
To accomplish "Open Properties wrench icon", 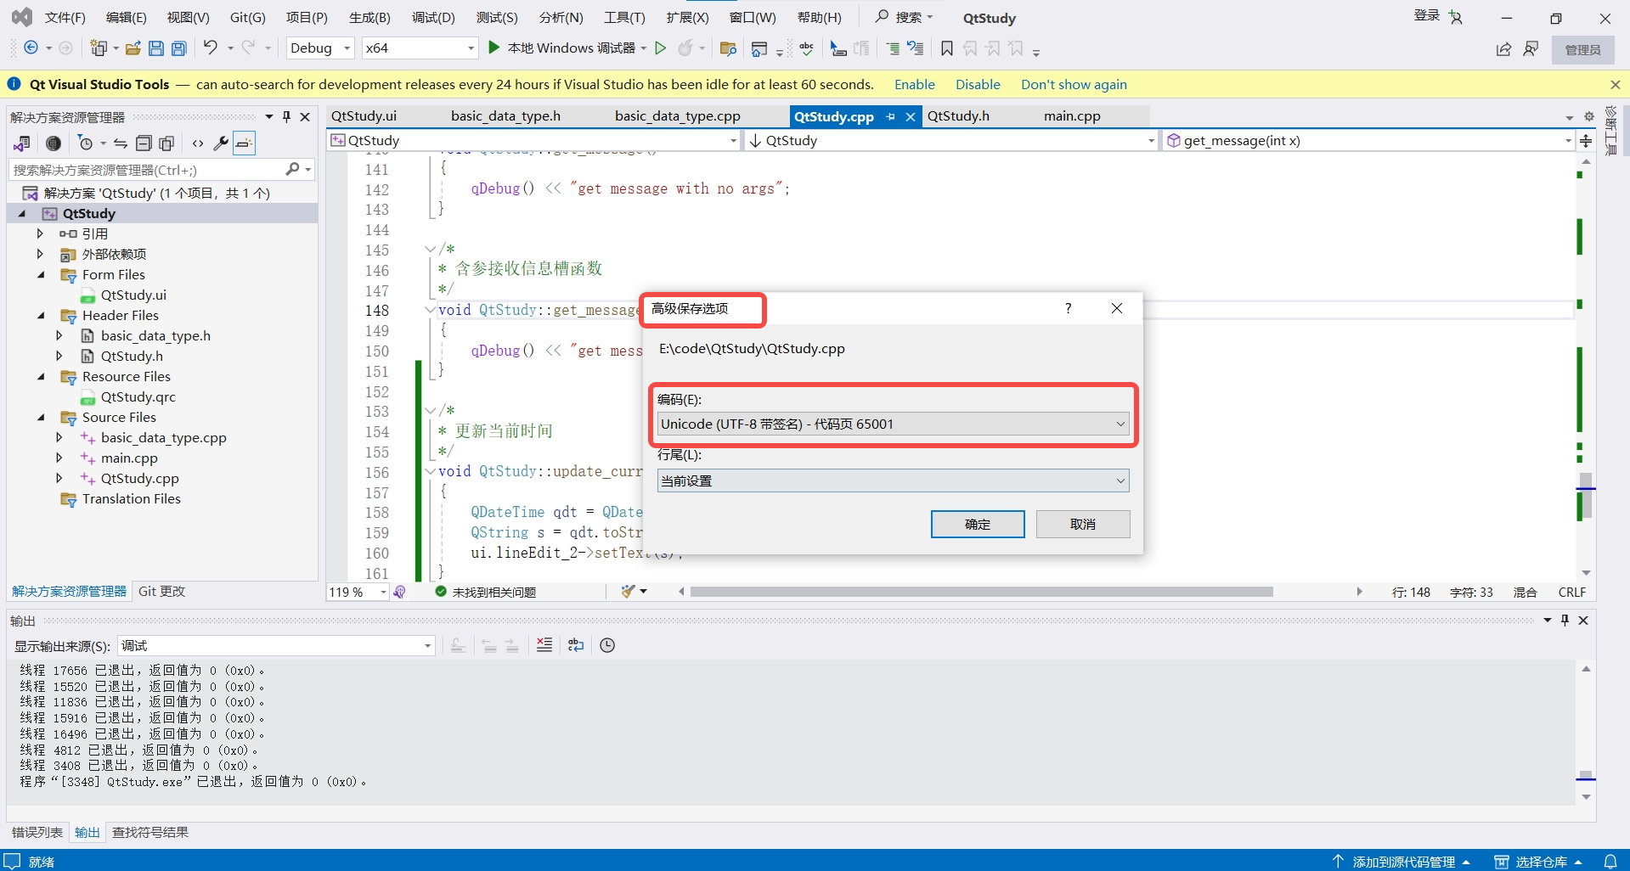I will click(221, 143).
